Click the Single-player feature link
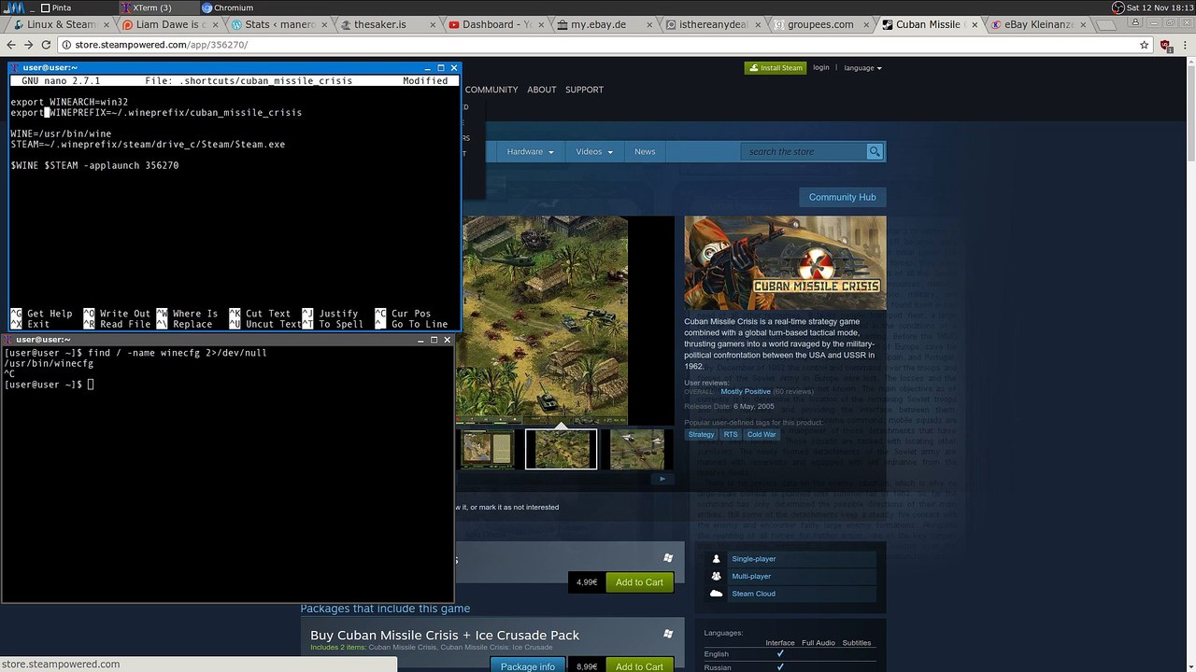Viewport: 1196px width, 672px height. pos(753,559)
